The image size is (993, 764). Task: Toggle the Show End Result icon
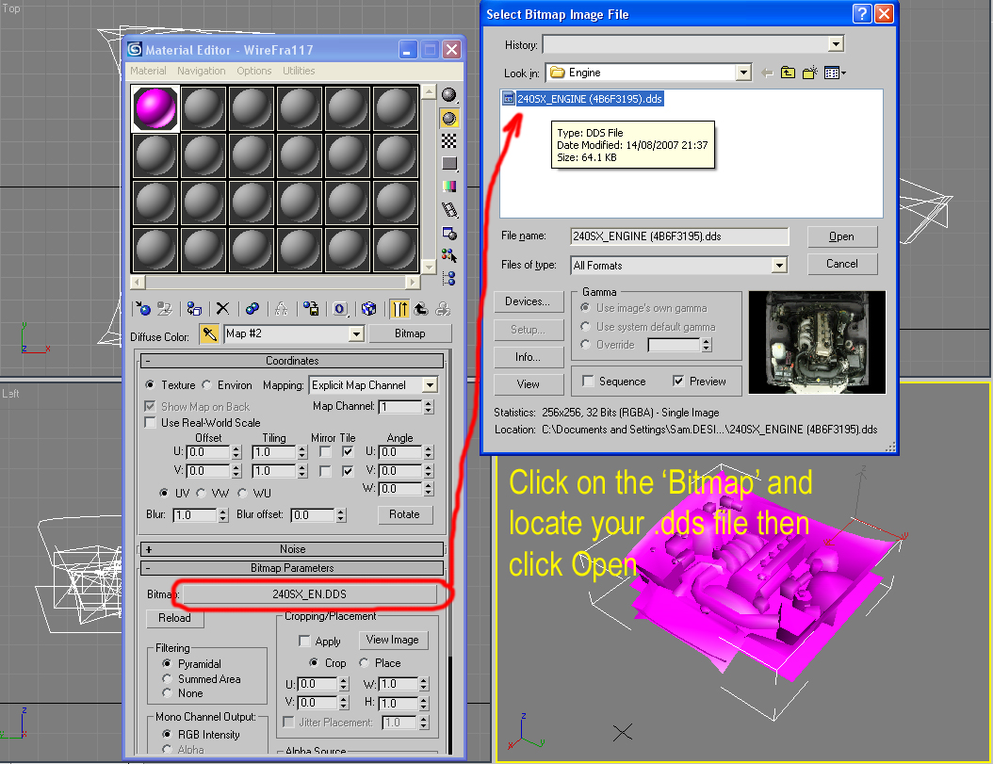399,308
